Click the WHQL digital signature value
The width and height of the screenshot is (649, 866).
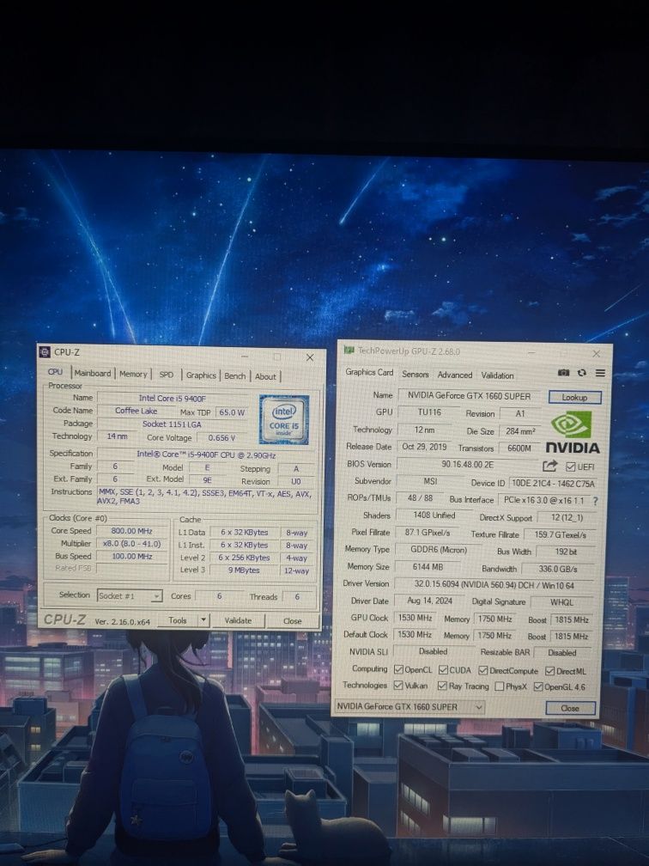561,602
